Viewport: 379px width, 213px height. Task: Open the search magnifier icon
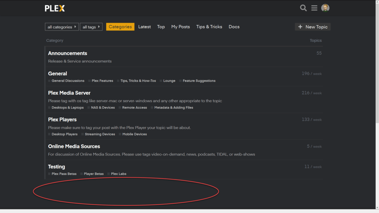pos(303,8)
